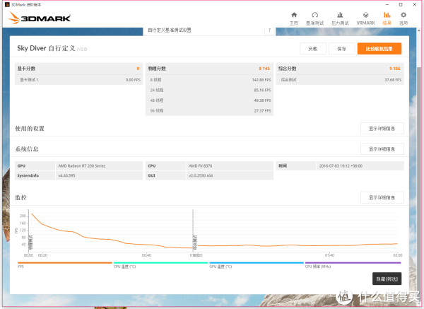This screenshot has height=309, width=424.
Task: Show details for system information section
Action: coord(382,149)
